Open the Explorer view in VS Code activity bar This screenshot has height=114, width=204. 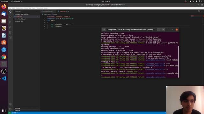10,12
